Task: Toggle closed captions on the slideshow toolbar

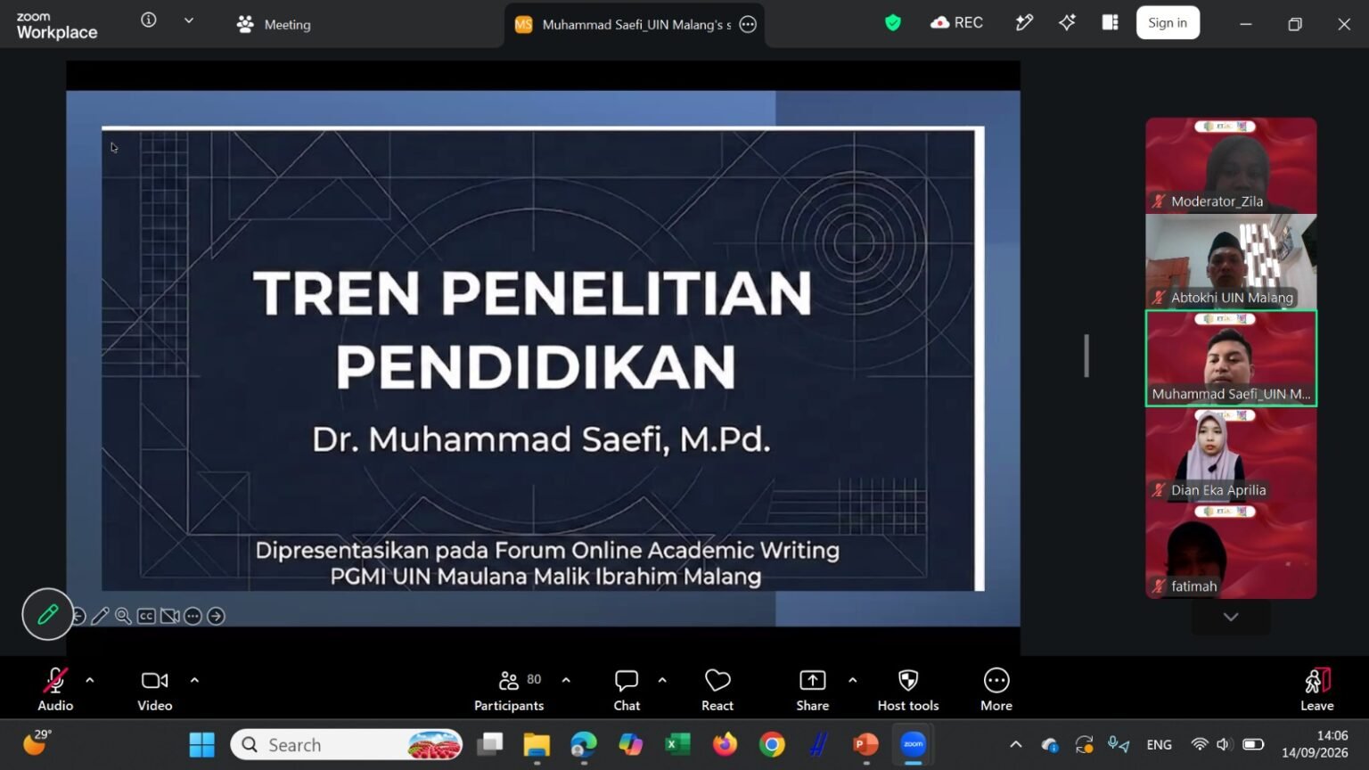Action: (146, 616)
